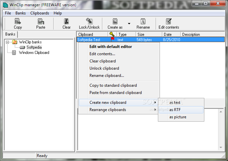Click the WinClip banks folder icon
228x161 pixels.
14,42
